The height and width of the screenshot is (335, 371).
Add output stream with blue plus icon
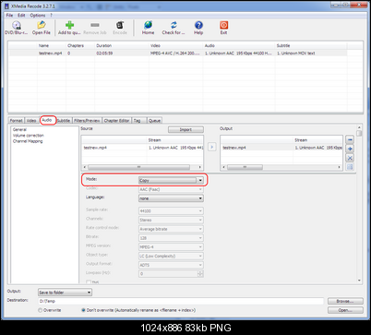click(x=350, y=149)
